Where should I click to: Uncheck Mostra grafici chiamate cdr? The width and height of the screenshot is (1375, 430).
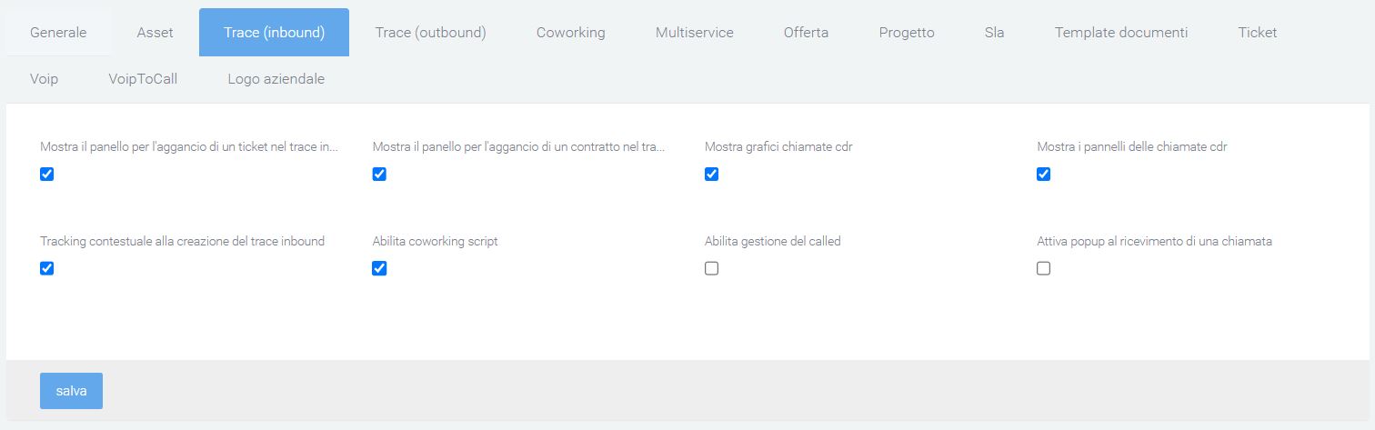pyautogui.click(x=711, y=174)
